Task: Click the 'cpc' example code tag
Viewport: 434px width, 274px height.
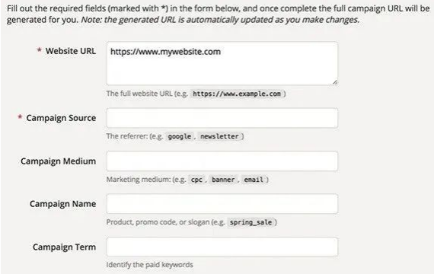Action: coord(196,180)
